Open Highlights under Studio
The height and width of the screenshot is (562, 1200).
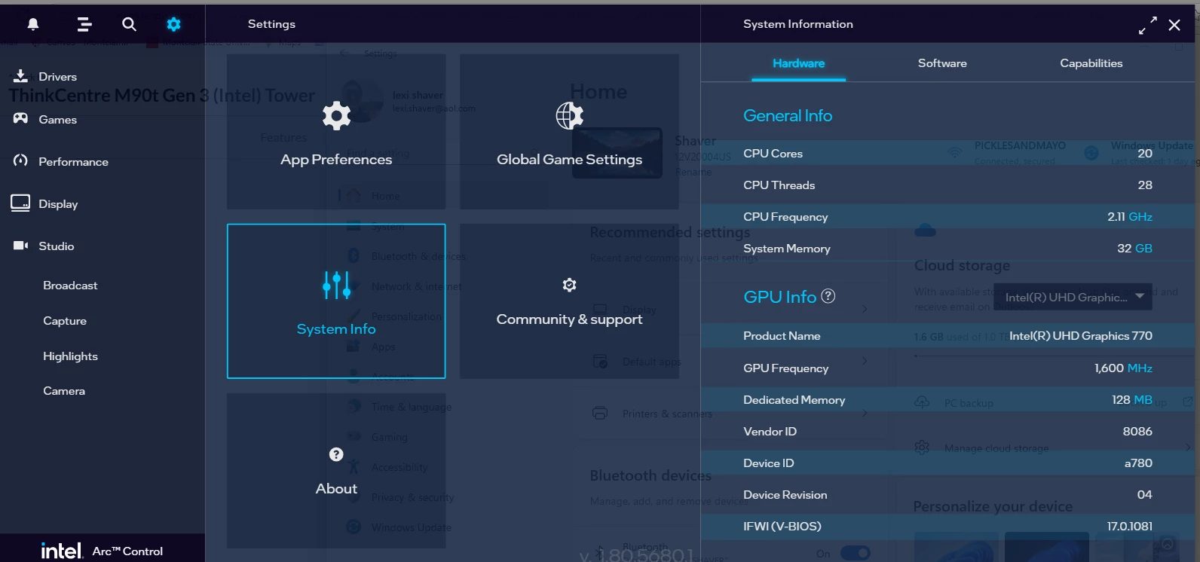[70, 356]
